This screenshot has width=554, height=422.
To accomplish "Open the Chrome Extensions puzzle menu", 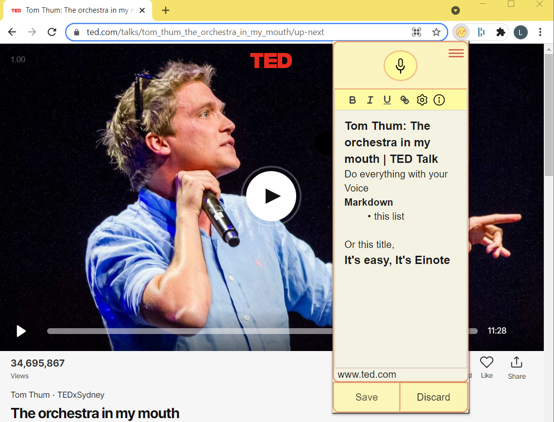I will tap(501, 32).
